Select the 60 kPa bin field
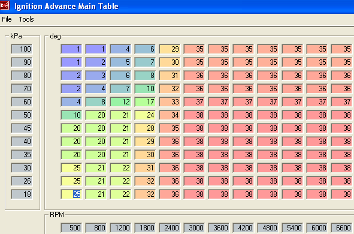This screenshot has height=234, width=354. (x=22, y=102)
